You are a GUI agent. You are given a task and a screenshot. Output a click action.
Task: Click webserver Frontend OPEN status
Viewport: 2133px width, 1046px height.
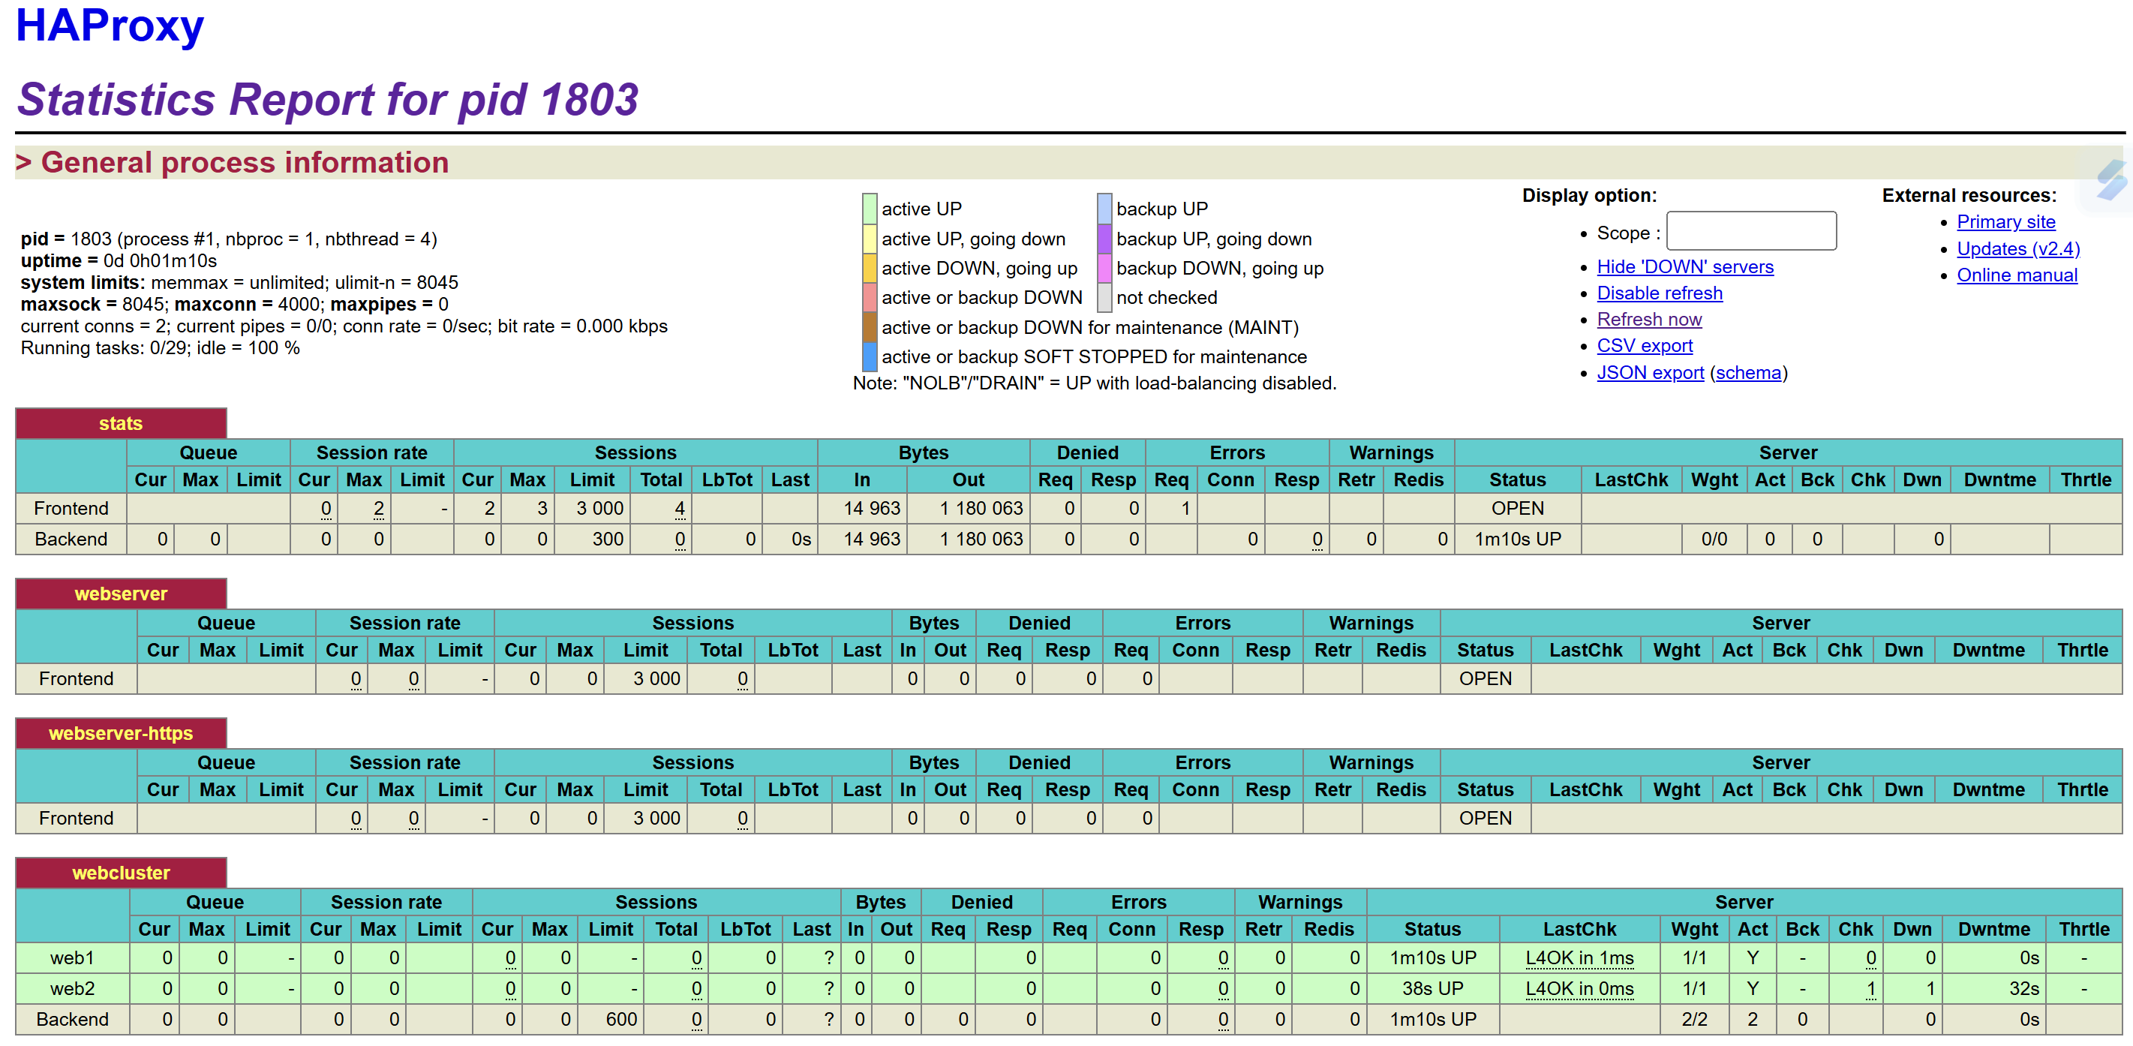1485,679
